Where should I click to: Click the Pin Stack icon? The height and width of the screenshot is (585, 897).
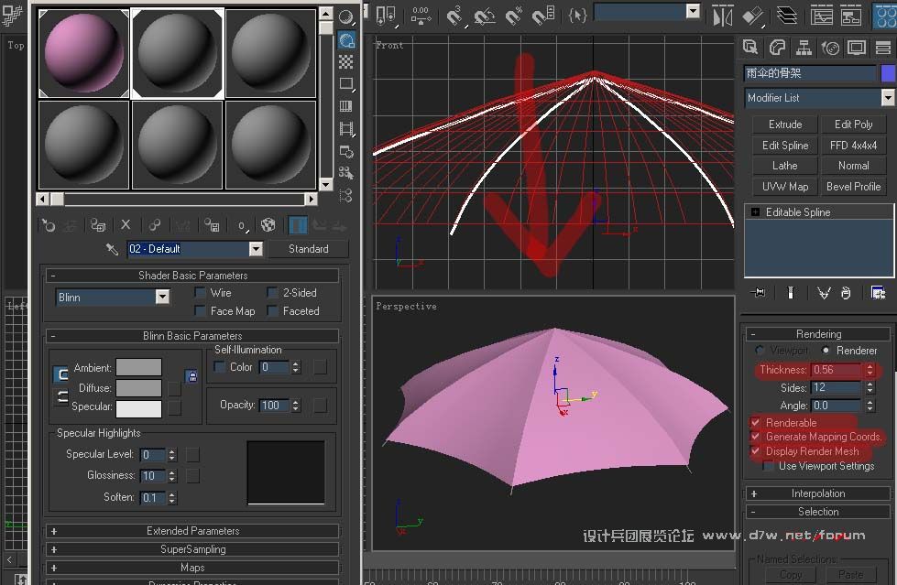[759, 293]
